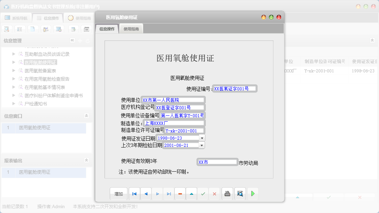Click the green play arrow icon
This screenshot has height=213, width=379.
click(x=253, y=194)
